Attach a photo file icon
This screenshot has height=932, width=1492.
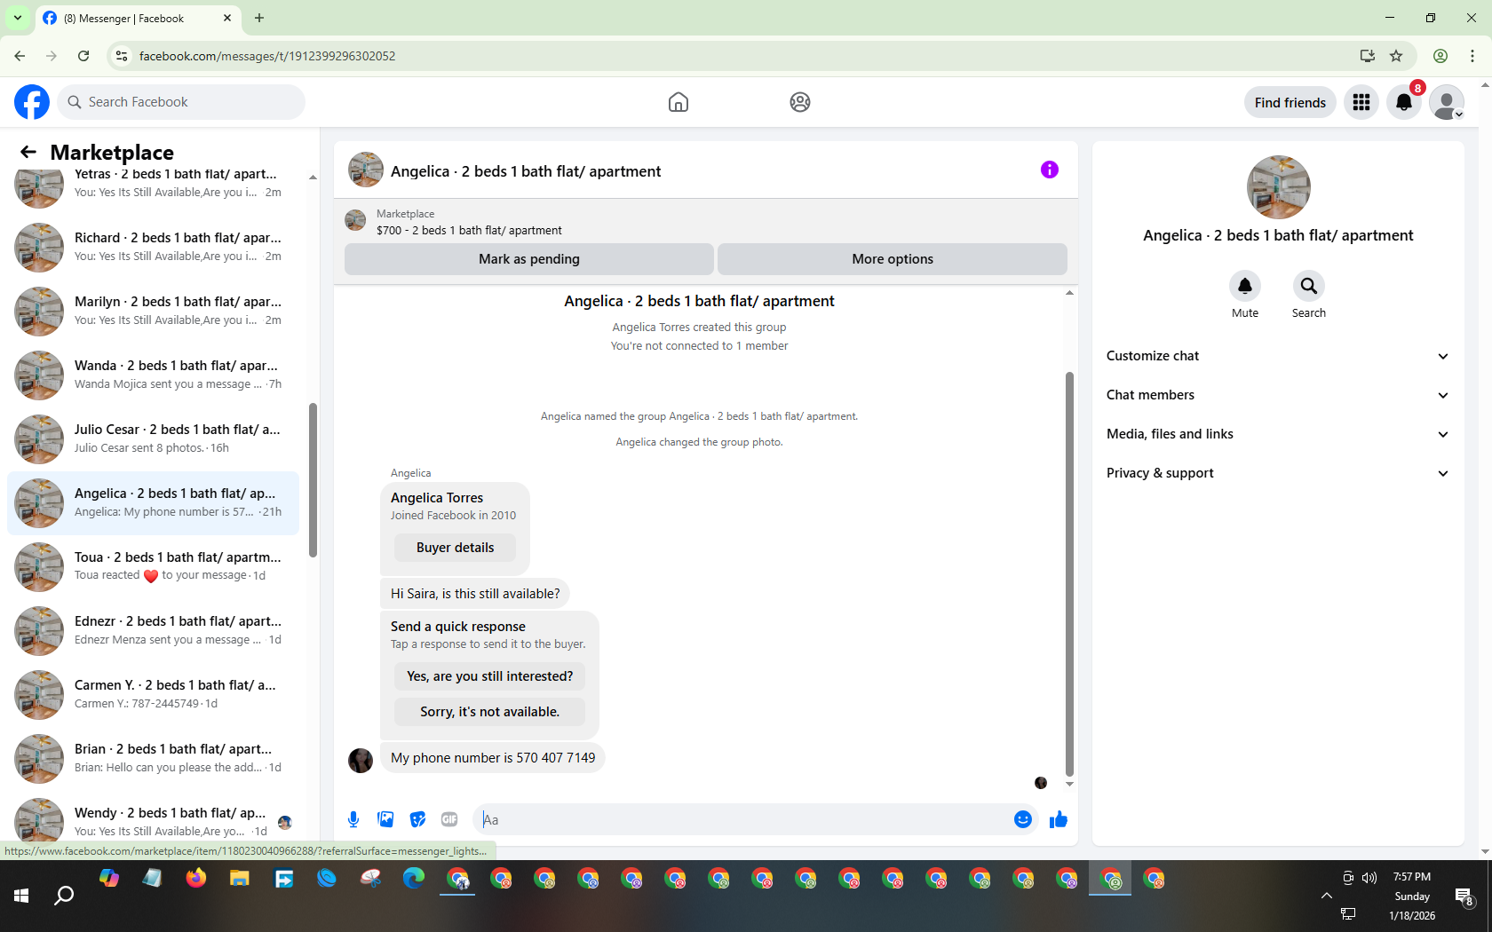pos(385,819)
